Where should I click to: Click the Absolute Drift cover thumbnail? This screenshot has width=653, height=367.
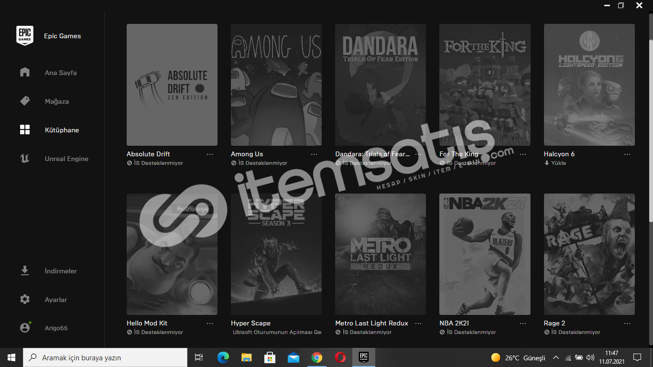tap(172, 85)
